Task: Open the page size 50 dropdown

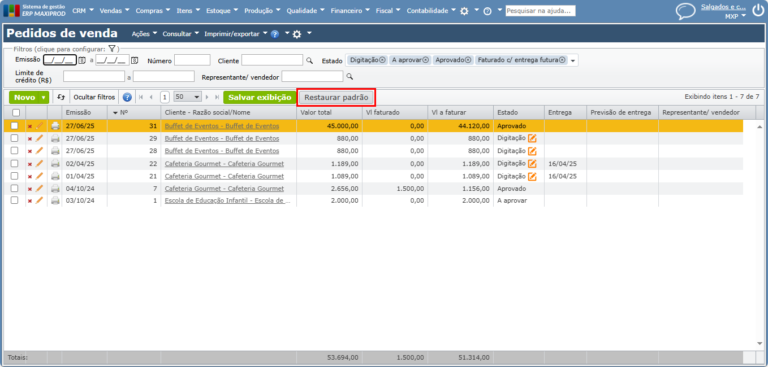Action: [188, 97]
